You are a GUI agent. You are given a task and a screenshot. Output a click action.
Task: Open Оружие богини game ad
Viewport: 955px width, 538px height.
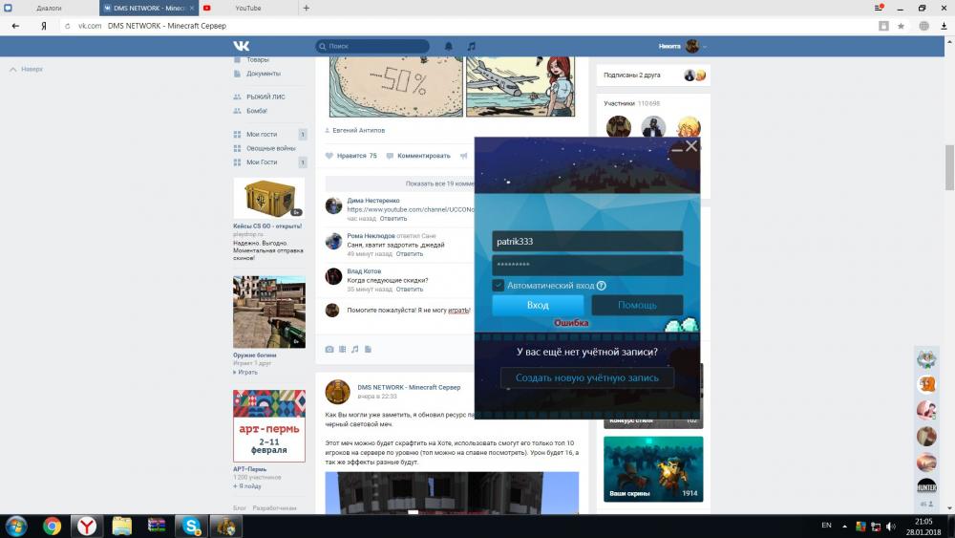pyautogui.click(x=268, y=312)
